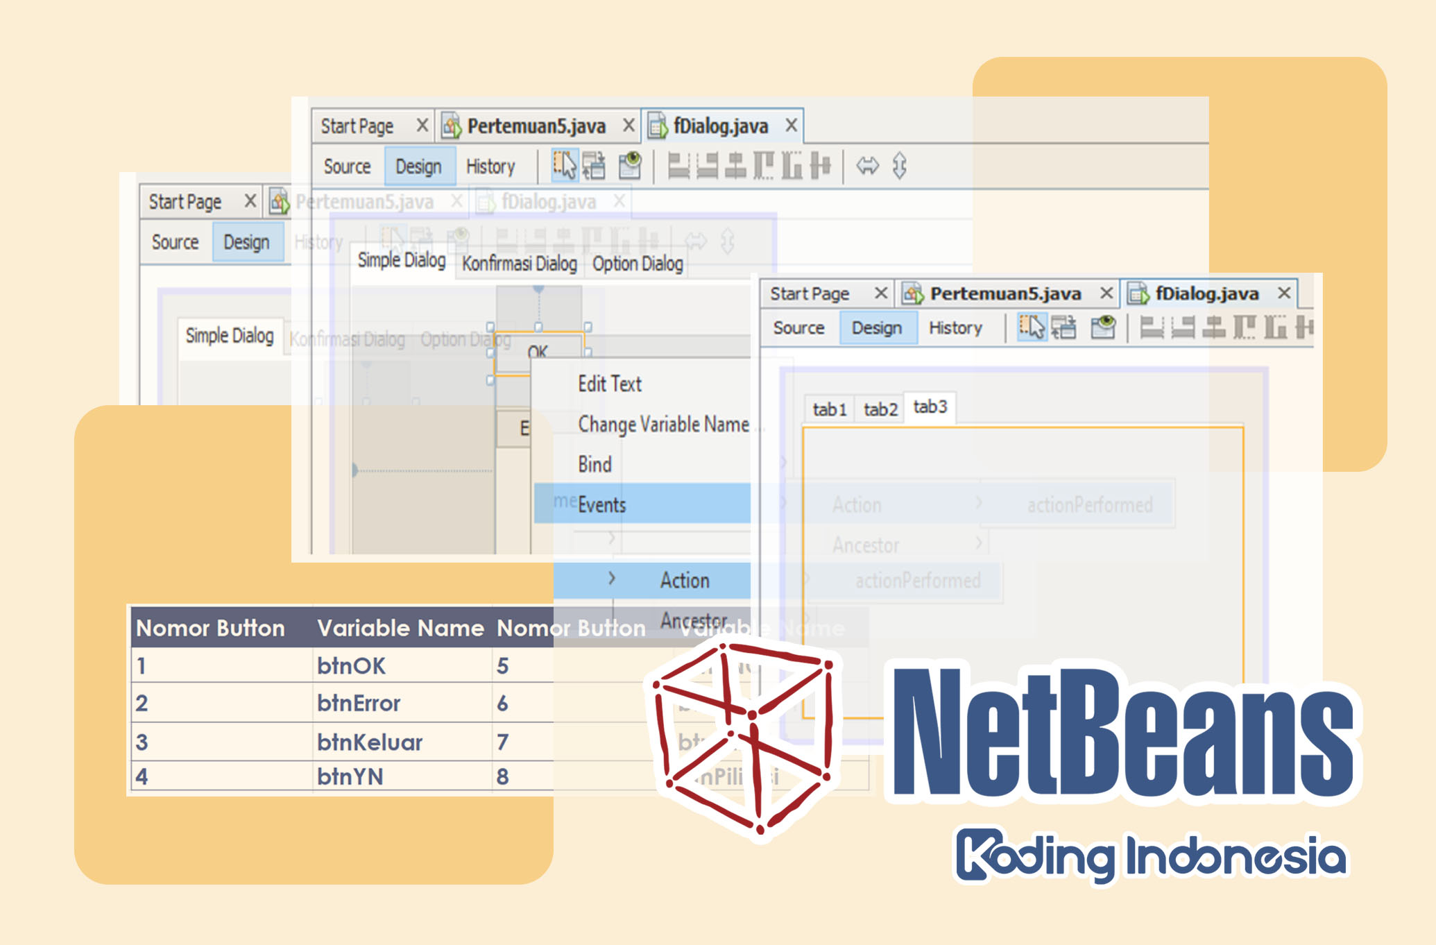
Task: Click the btnYN table cell
Action: point(402,776)
